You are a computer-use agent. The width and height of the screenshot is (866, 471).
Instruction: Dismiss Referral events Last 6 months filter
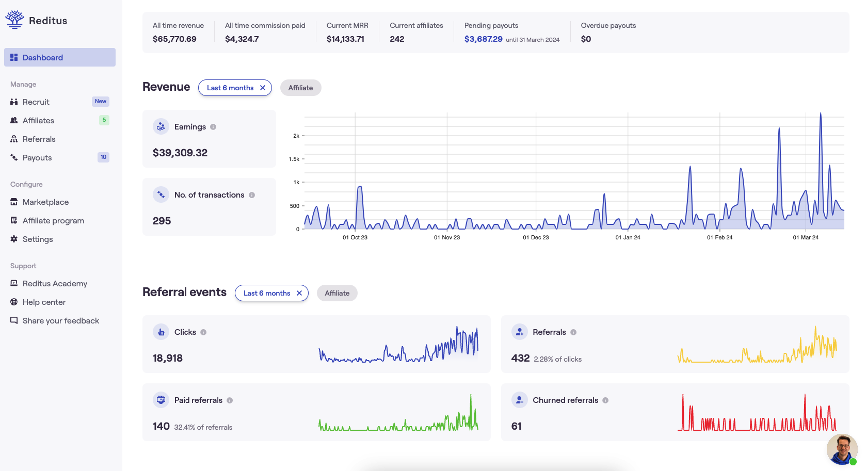(x=299, y=293)
